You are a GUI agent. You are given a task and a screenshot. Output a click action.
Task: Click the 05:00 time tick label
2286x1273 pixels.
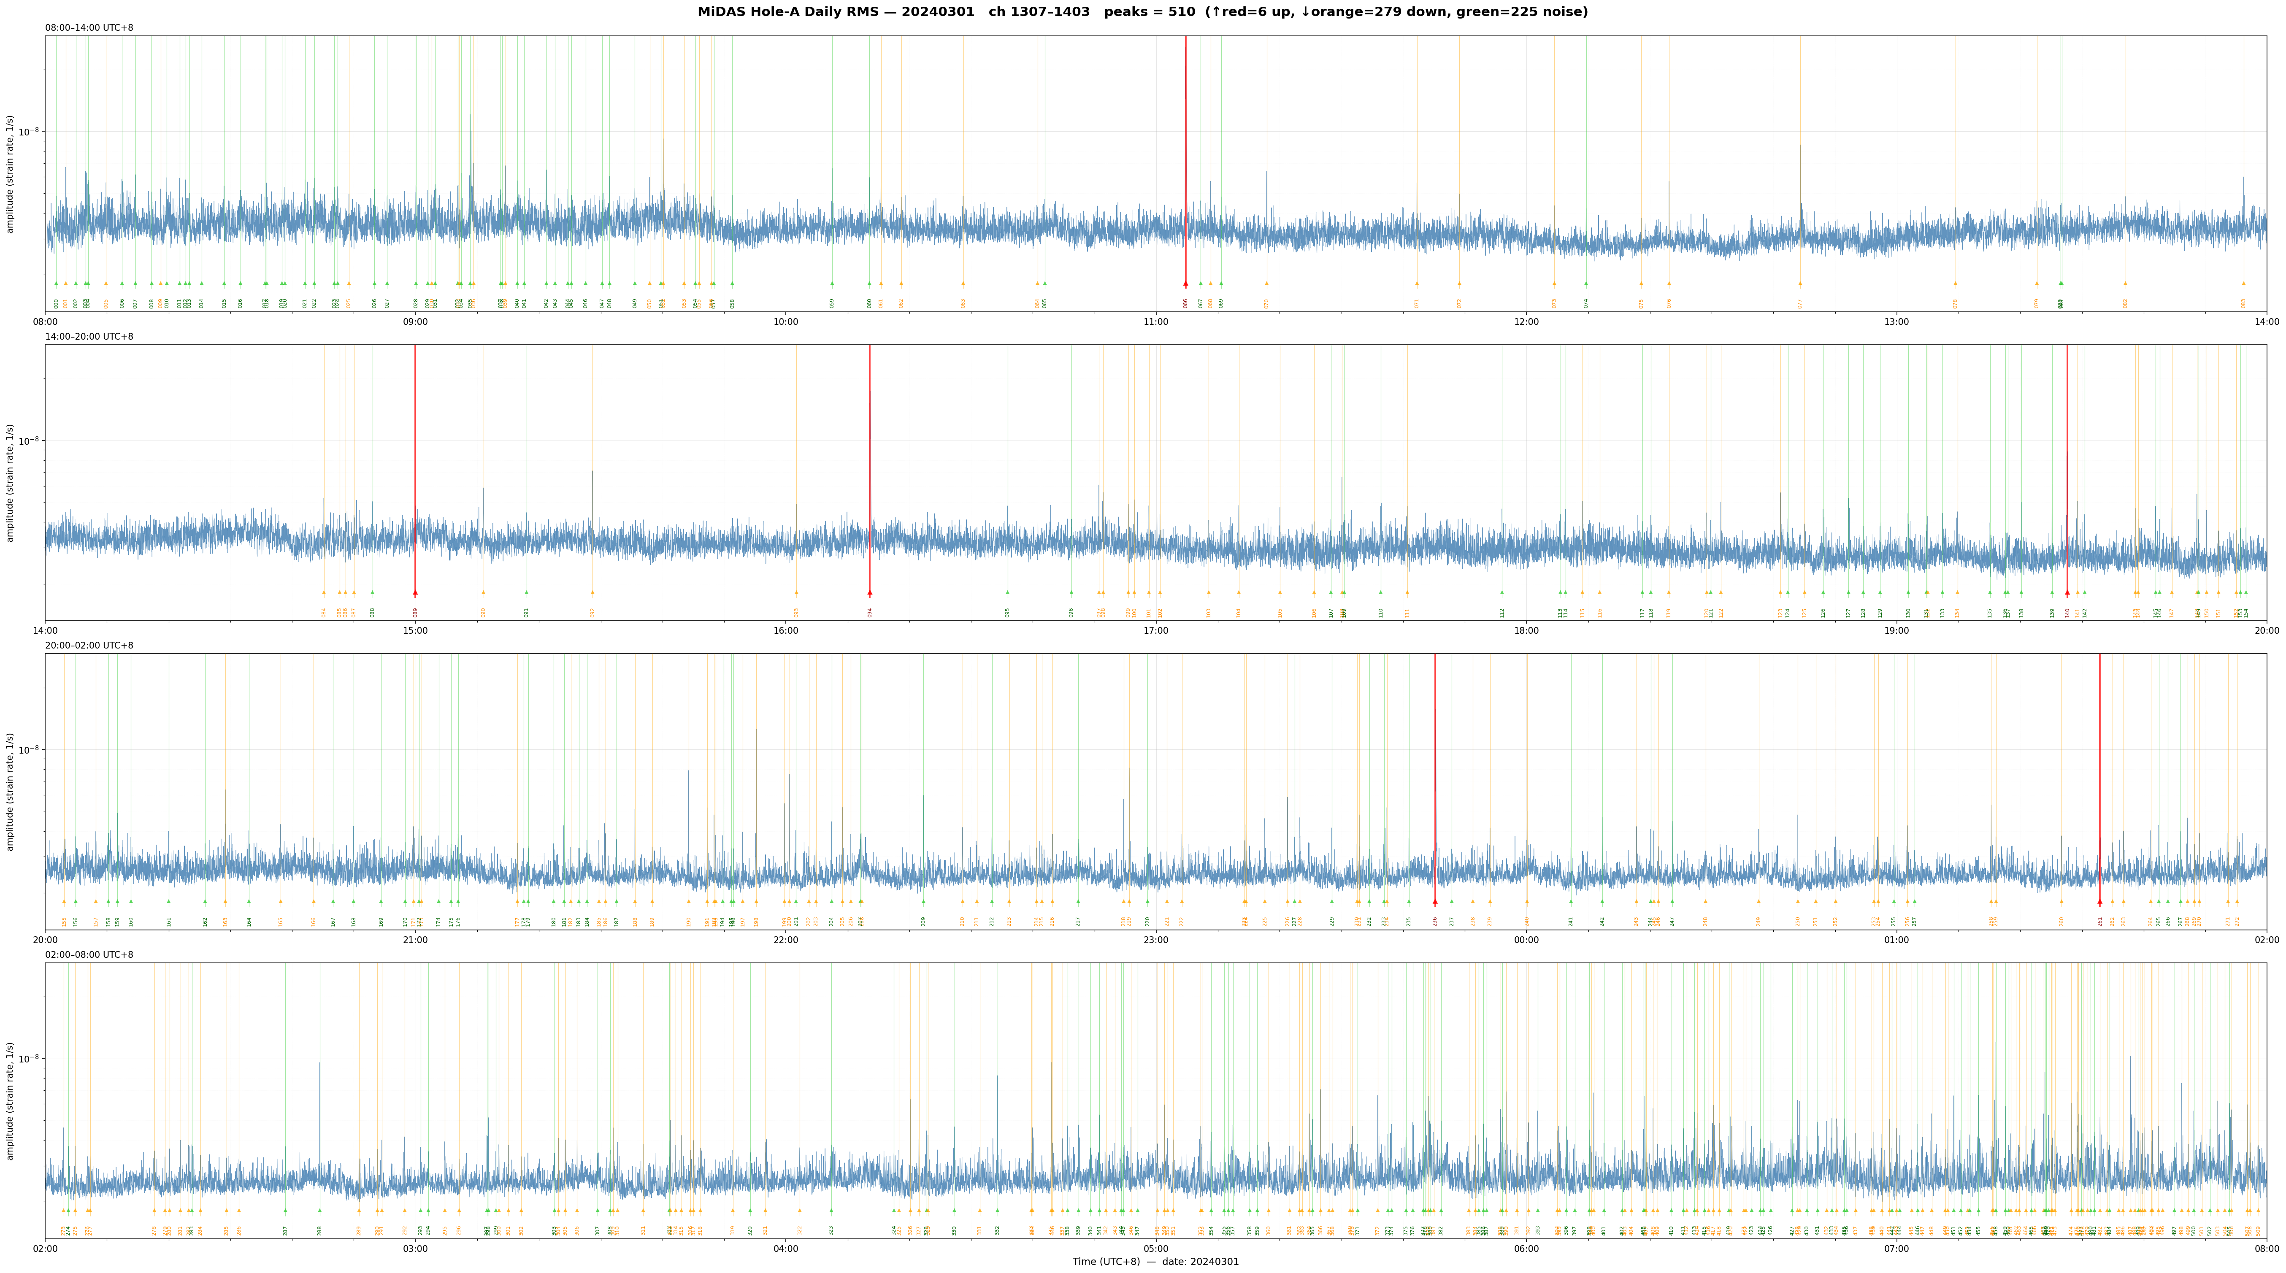(x=1155, y=1249)
